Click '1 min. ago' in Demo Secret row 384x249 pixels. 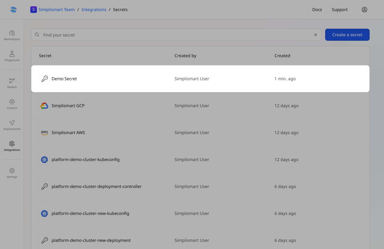click(285, 79)
